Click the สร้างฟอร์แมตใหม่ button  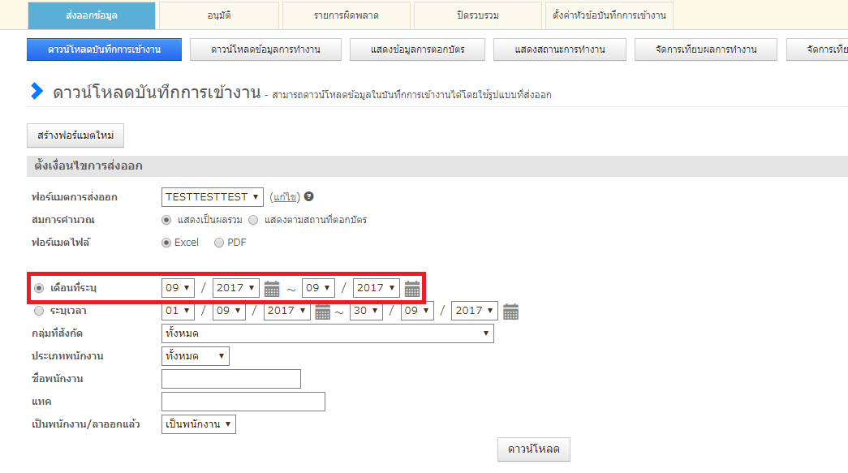(x=75, y=135)
